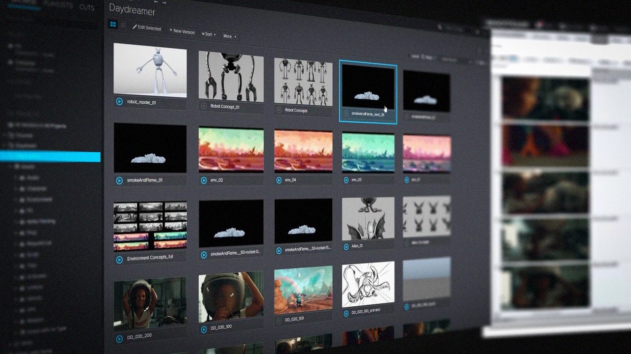
Task: Open the More options dropdown
Action: [229, 36]
